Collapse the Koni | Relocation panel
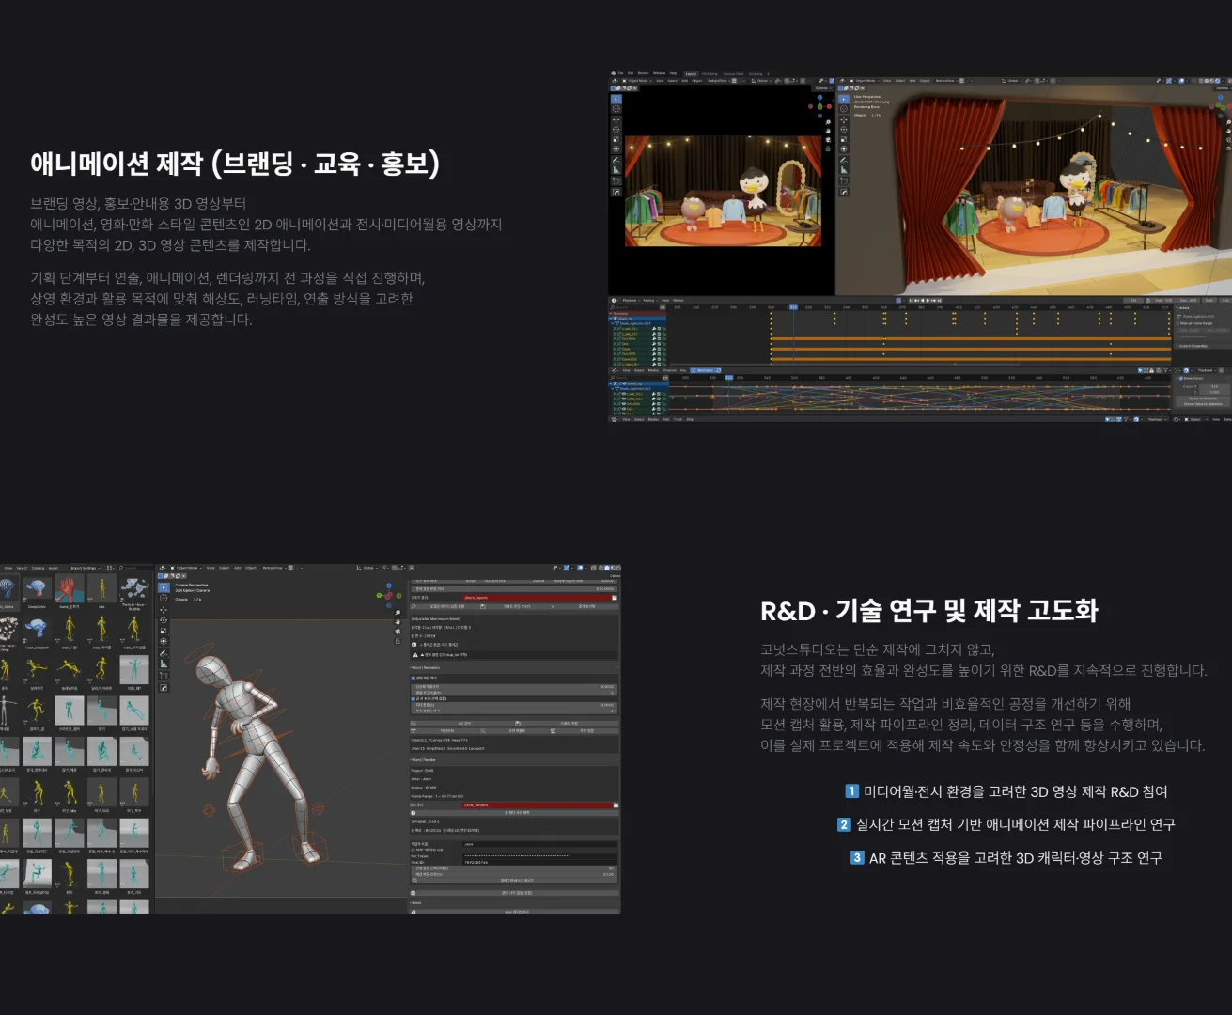 click(411, 668)
